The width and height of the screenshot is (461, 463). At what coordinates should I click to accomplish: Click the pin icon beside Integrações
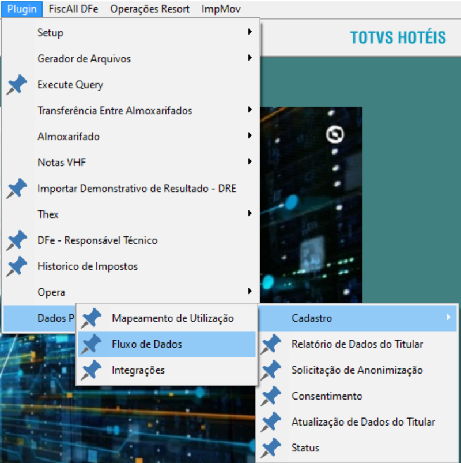pyautogui.click(x=91, y=370)
